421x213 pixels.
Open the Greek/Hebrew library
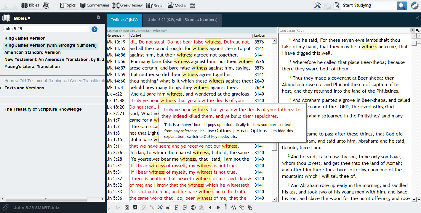point(128,5)
